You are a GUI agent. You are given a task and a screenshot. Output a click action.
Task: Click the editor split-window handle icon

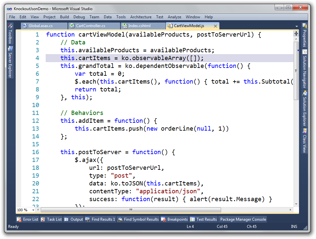click(x=296, y=33)
